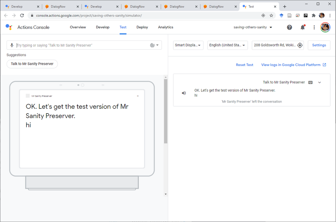This screenshot has height=222, width=336.
Task: Click the site lock icon
Action: [x=32, y=15]
